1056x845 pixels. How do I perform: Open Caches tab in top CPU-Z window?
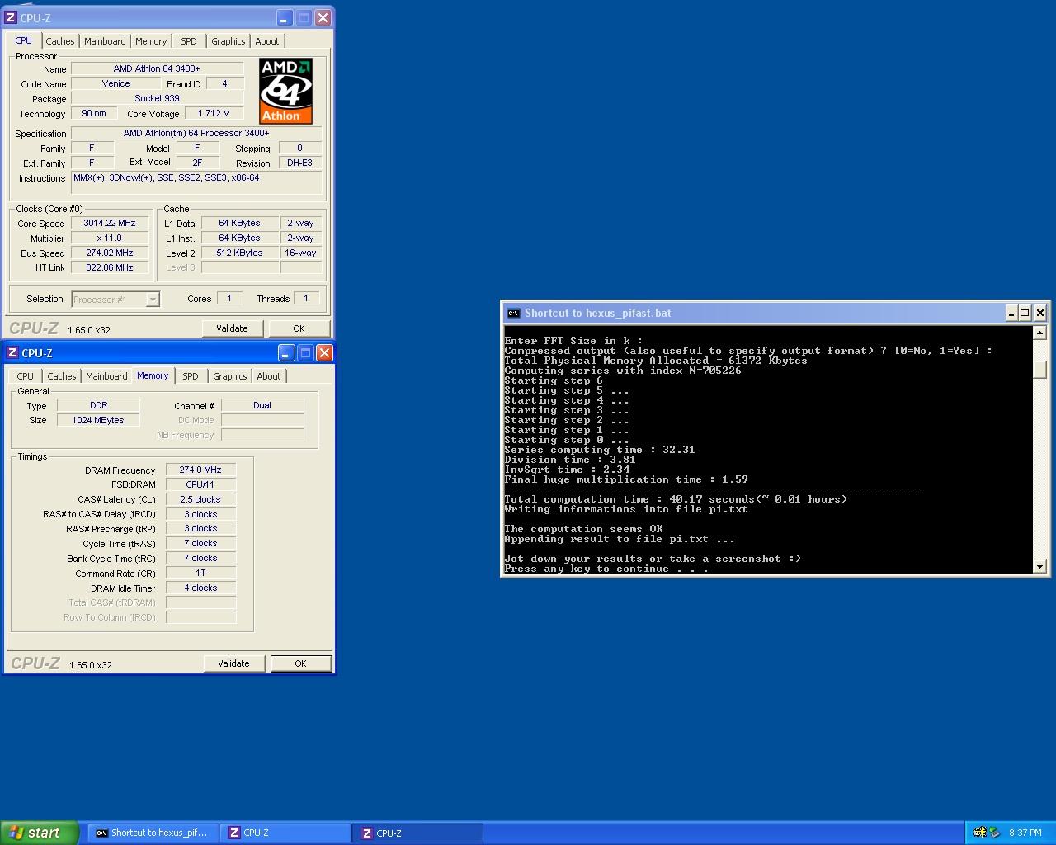pos(60,41)
